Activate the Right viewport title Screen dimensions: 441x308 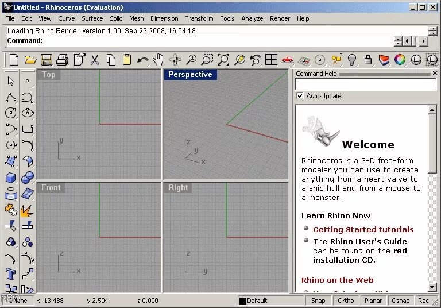[x=178, y=187]
